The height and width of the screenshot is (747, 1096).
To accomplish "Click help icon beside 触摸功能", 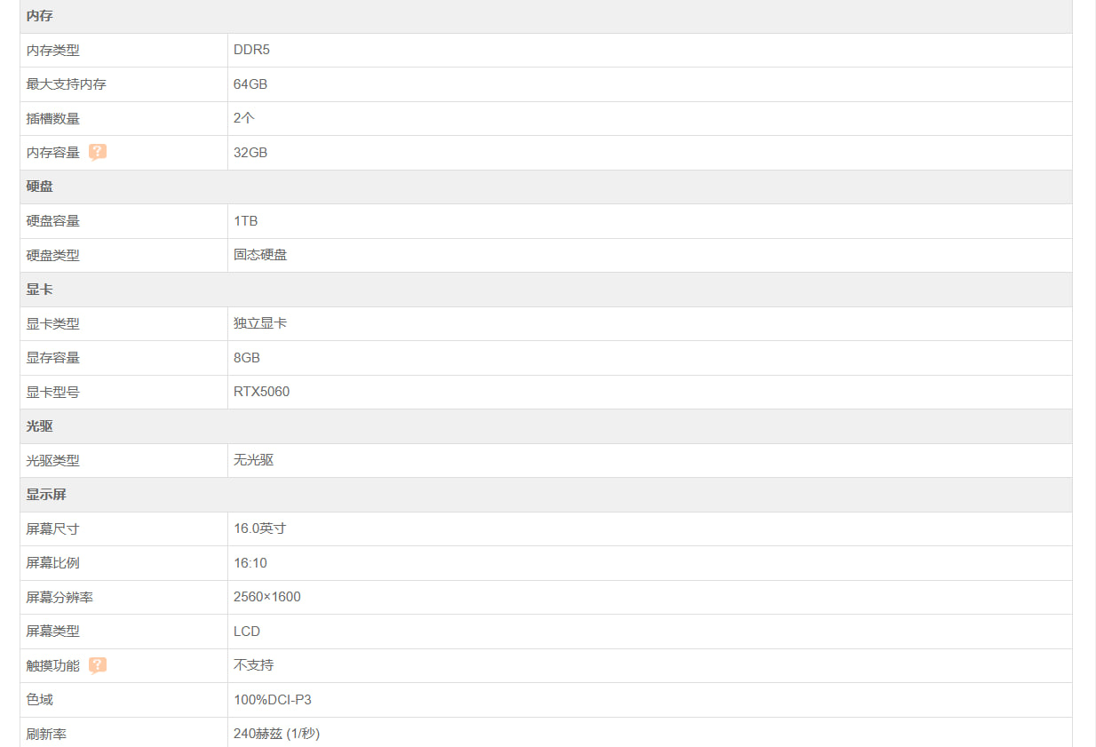I will coord(98,665).
